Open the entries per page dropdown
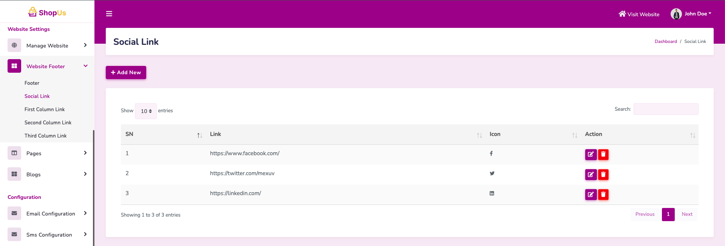The width and height of the screenshot is (725, 246). [146, 111]
